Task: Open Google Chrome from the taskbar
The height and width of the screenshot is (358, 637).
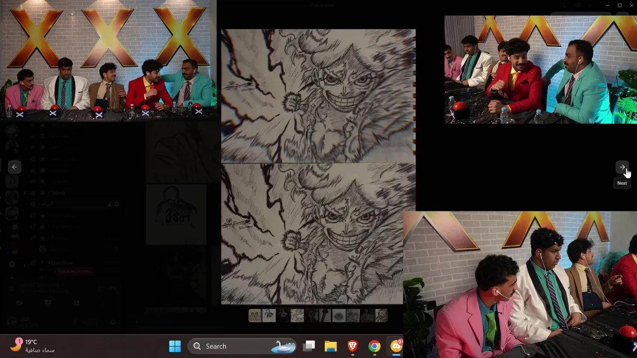Action: pos(374,346)
